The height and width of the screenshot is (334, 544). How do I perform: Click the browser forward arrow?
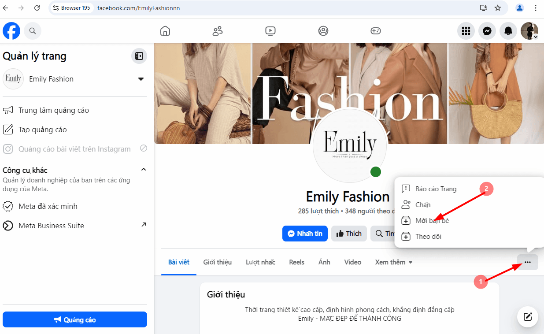point(21,8)
